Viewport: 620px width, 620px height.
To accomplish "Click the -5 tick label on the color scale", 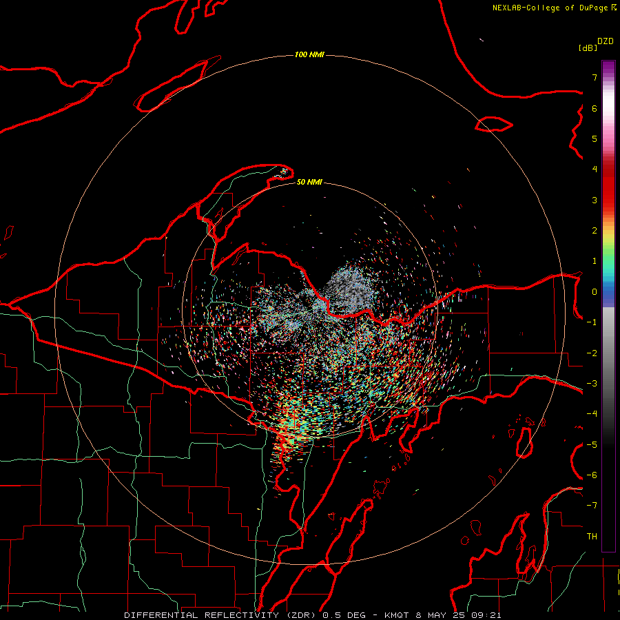I will click(x=592, y=445).
